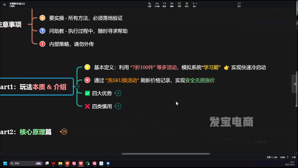The width and height of the screenshot is (298, 168).
Task: Select the 联系 (Relationship) tool
Action: click(164, 4)
